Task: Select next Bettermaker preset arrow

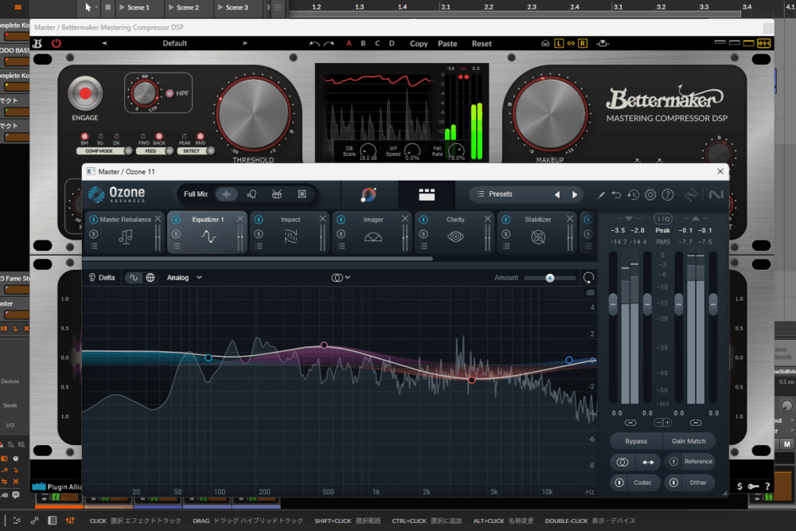Action: point(245,43)
